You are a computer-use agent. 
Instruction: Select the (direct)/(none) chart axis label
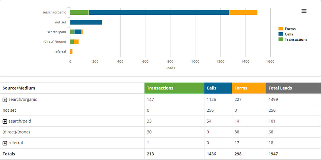[x=55, y=42]
